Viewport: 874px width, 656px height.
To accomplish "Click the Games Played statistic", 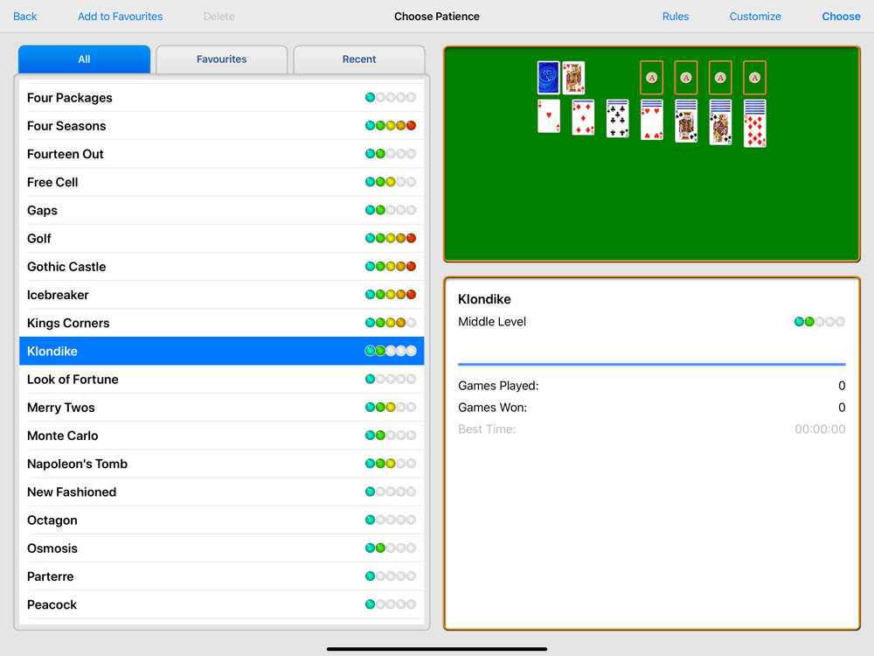I will [x=652, y=386].
